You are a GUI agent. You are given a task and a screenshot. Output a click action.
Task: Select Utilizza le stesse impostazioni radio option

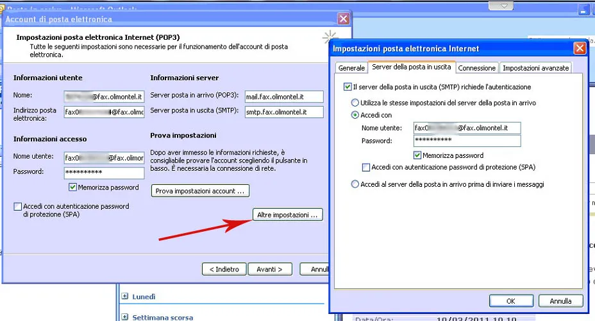tap(355, 103)
